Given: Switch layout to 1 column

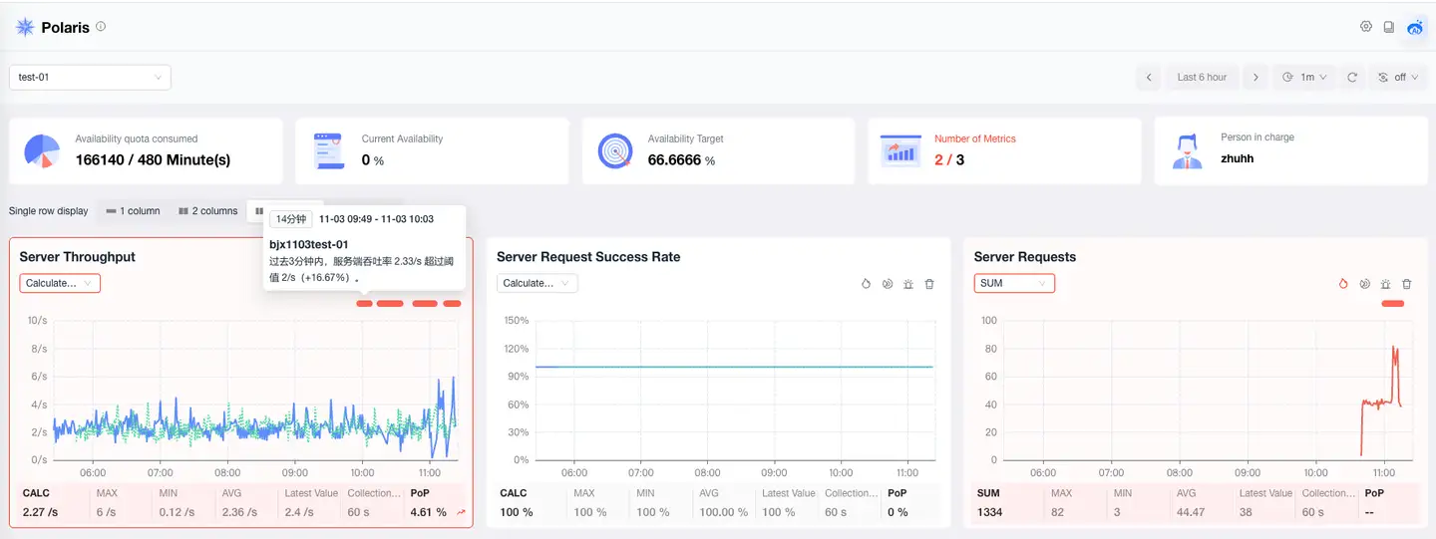Looking at the screenshot, I should (133, 211).
